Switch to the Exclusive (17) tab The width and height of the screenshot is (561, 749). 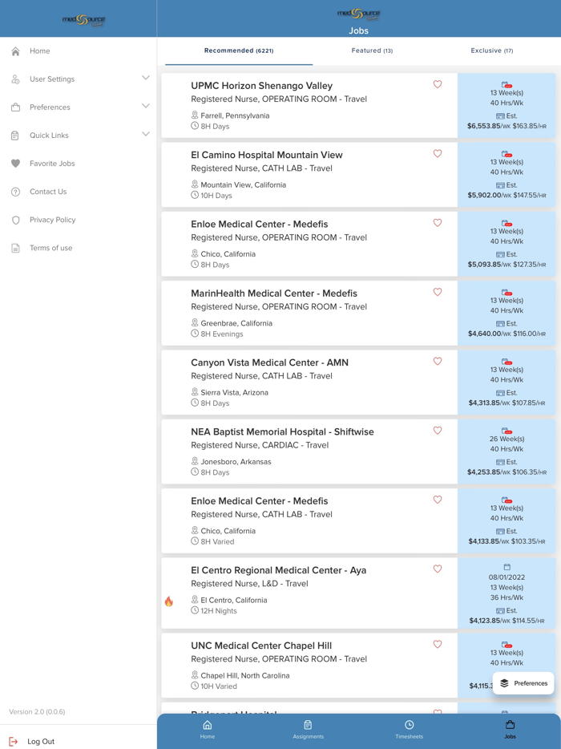492,51
